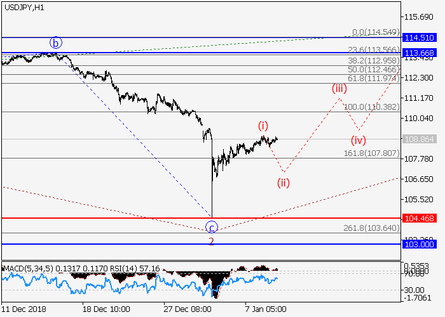Screen dimensions: 445x317
Task: Click the 108.864 current price tag
Action: click(421, 139)
